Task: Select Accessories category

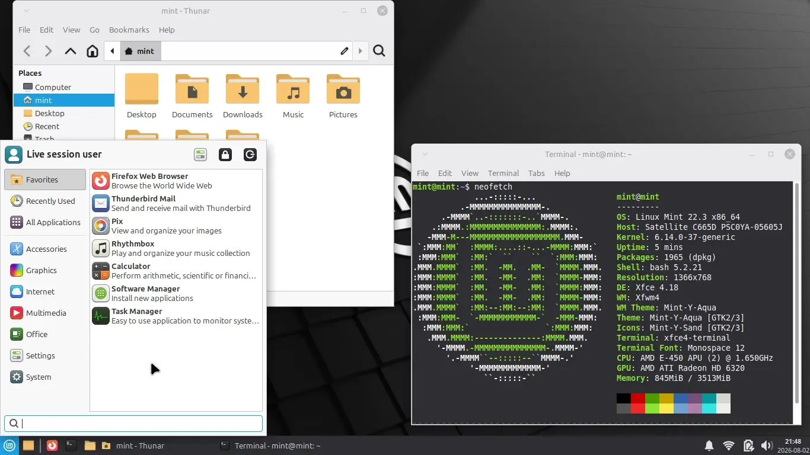Action: pyautogui.click(x=45, y=249)
